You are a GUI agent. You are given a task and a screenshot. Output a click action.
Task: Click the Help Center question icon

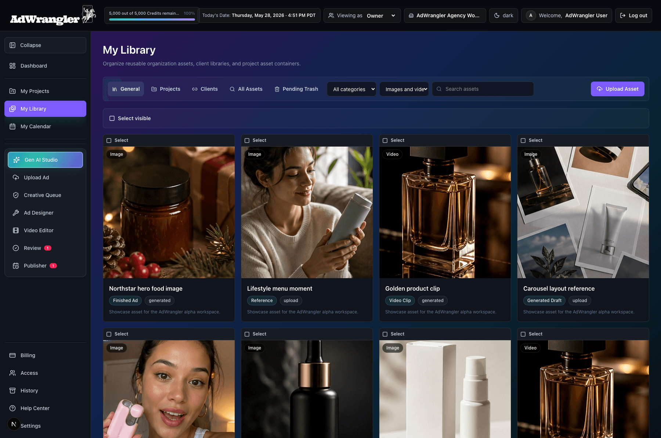point(12,408)
